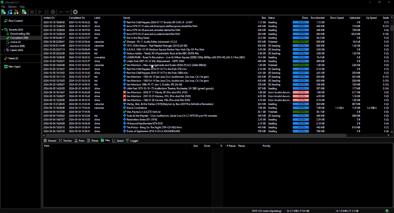Screen dimensions: 394x213
Task: Switch to the Logger tab
Action: [x=132, y=141]
